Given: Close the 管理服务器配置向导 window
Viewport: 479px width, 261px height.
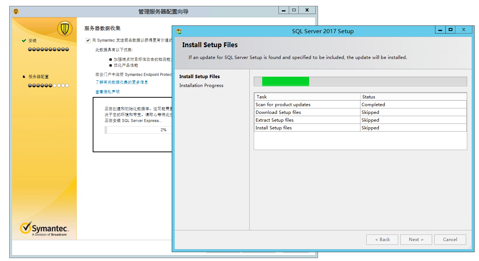Looking at the screenshot, I should (x=307, y=10).
